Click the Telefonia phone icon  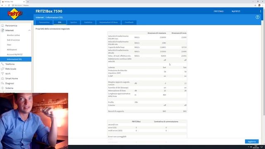click(2, 64)
